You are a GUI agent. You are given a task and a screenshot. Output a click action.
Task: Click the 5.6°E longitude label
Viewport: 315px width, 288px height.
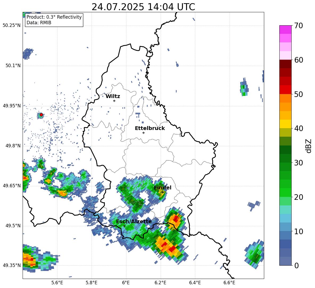[57, 283]
